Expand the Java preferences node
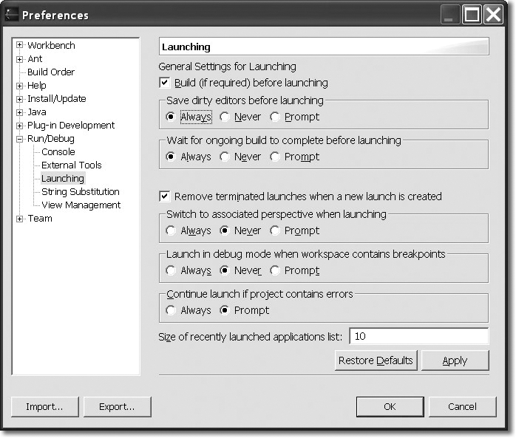 tap(20, 112)
